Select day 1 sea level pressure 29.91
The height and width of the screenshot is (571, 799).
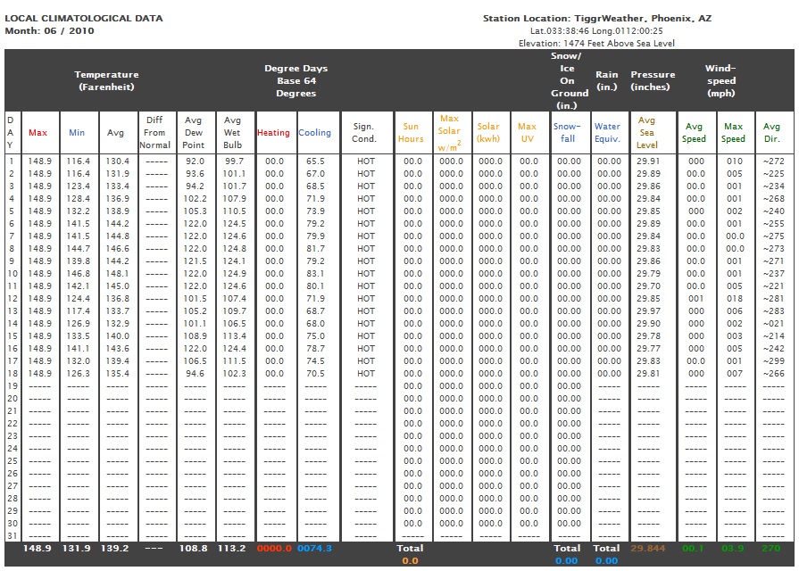pos(648,161)
